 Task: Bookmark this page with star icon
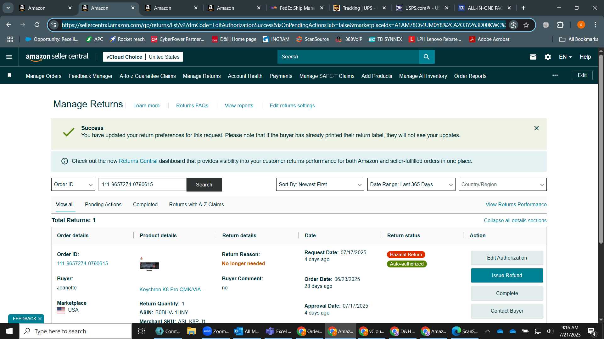click(526, 25)
